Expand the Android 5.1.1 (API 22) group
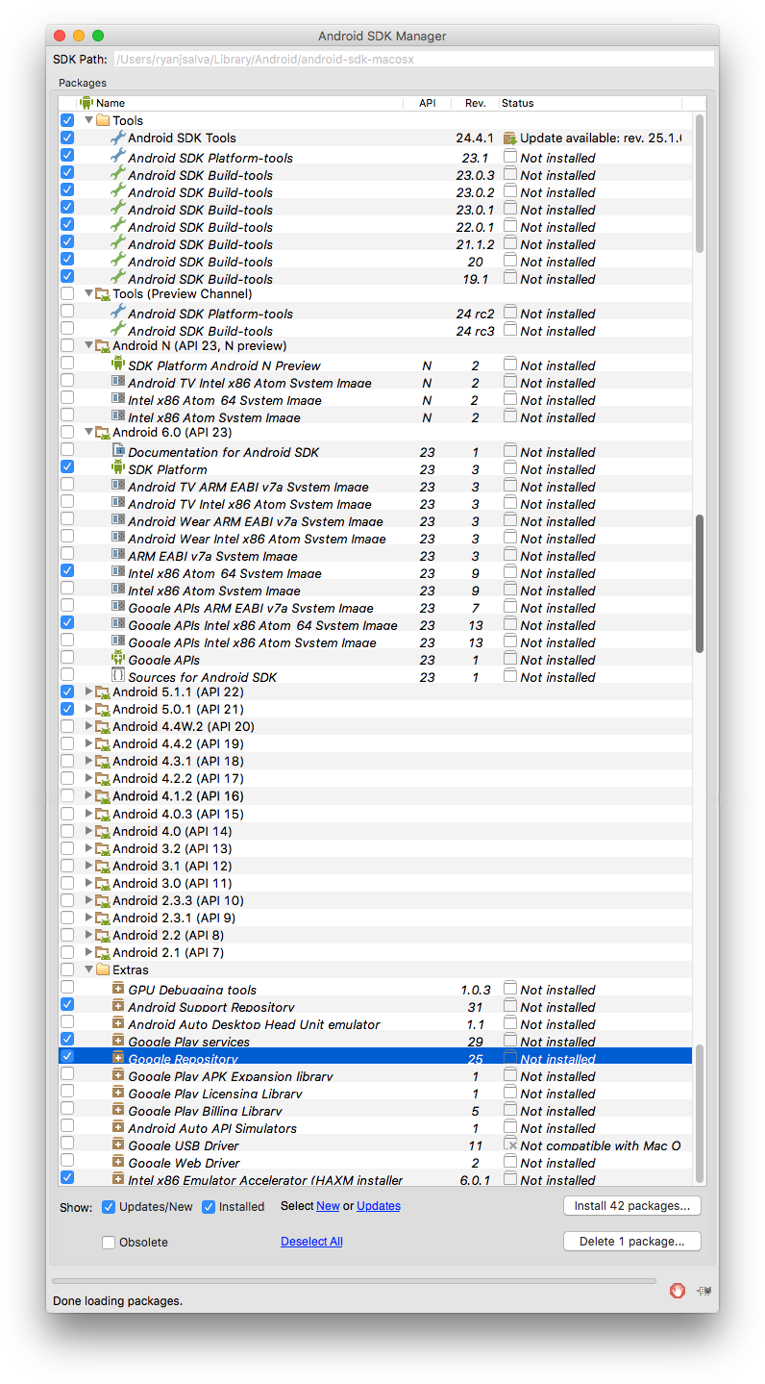This screenshot has width=765, height=1384. pyautogui.click(x=89, y=692)
